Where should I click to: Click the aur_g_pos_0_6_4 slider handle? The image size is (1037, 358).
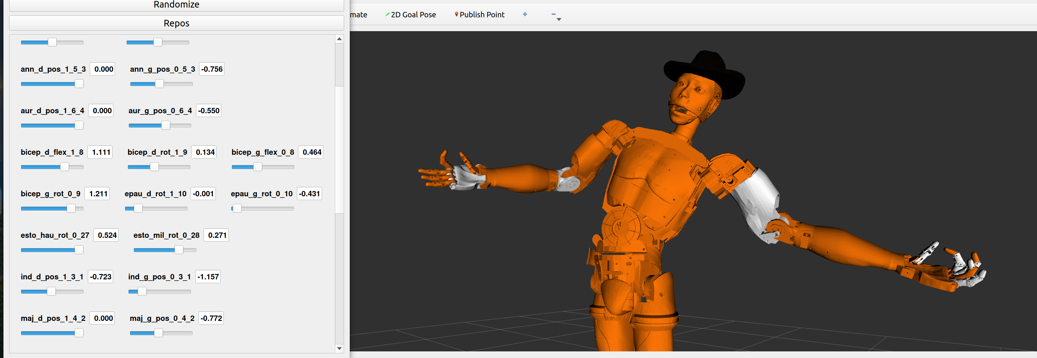tap(165, 125)
